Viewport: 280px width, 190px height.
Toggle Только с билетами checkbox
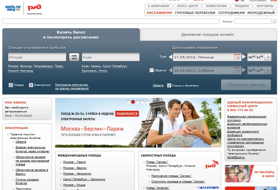[169, 85]
